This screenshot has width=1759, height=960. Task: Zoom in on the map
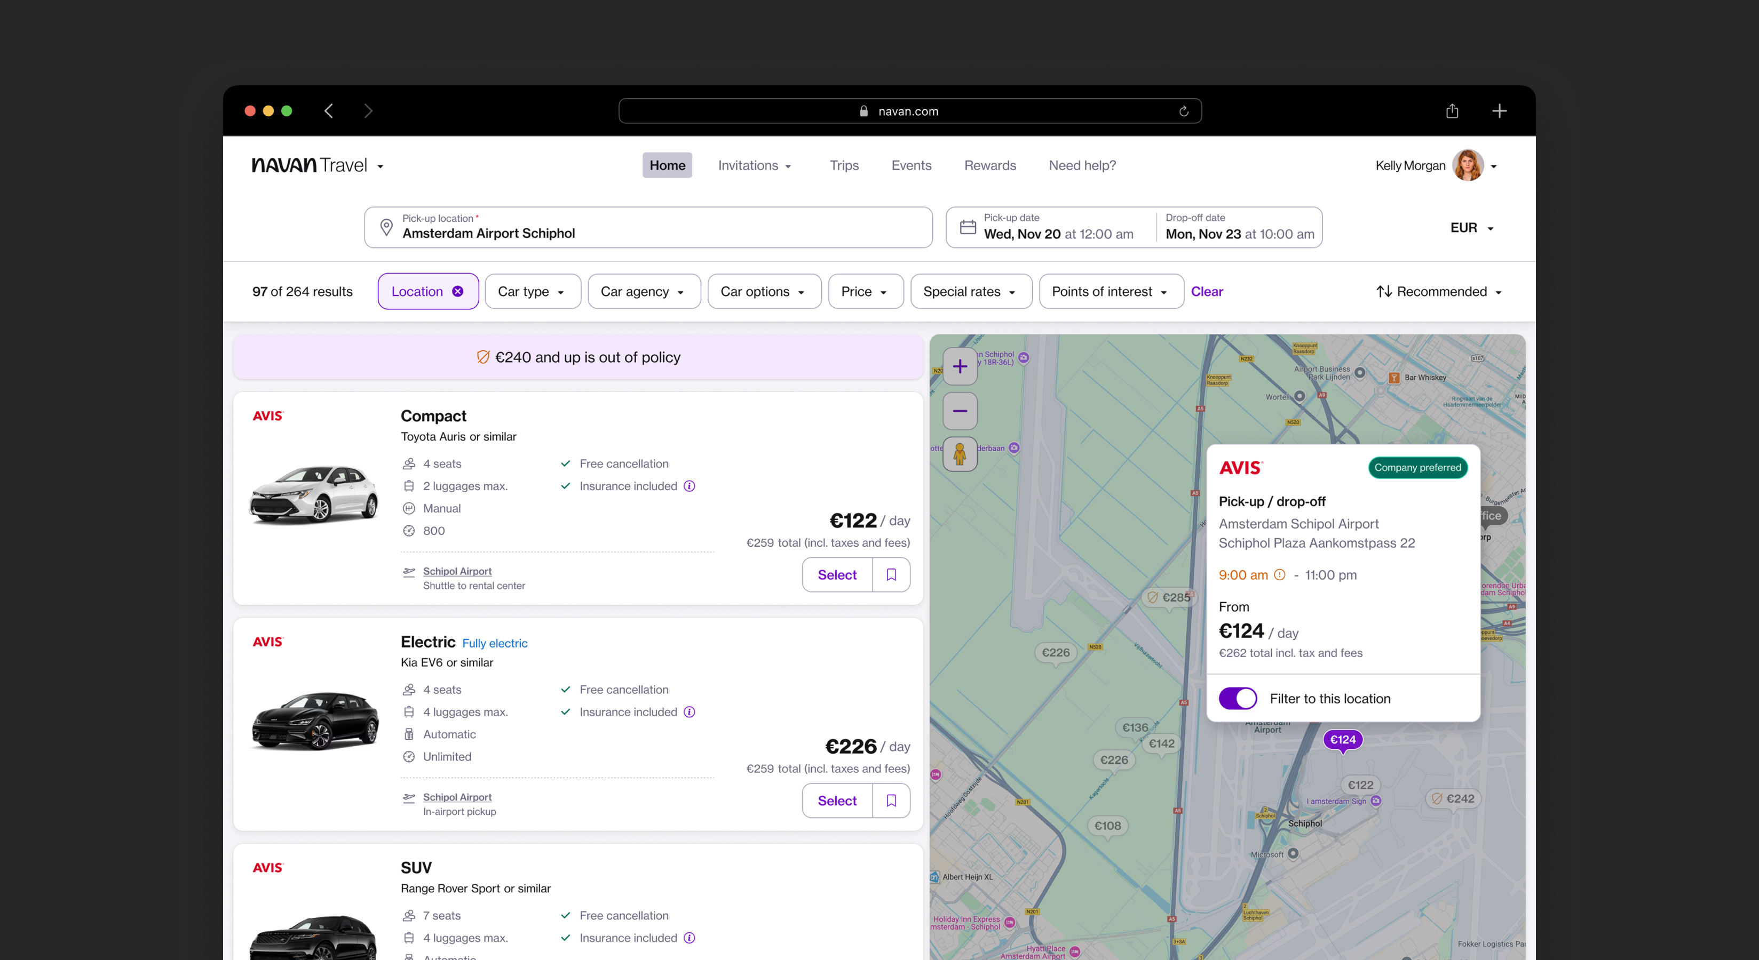point(960,366)
